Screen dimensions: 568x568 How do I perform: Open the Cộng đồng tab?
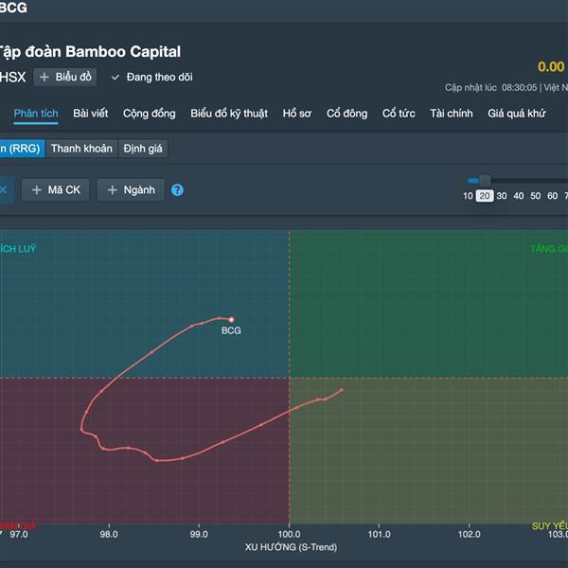click(150, 114)
